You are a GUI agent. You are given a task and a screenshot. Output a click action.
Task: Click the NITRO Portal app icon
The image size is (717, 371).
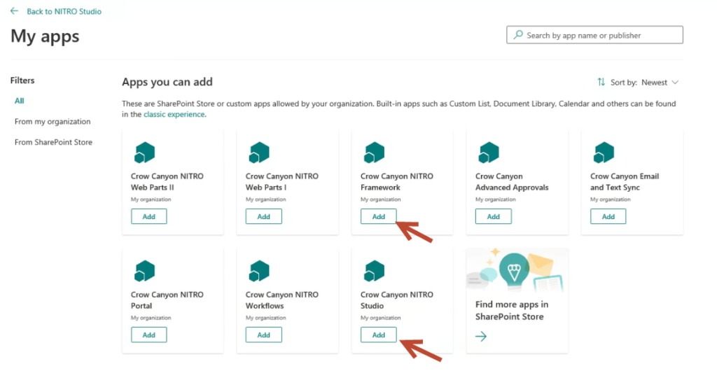click(144, 270)
